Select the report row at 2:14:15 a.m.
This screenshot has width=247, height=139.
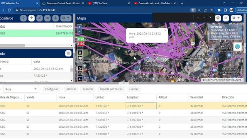(x=123, y=134)
